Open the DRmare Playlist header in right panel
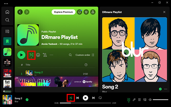Image resolution: width=171 pixels, height=107 pixels. [x=112, y=12]
